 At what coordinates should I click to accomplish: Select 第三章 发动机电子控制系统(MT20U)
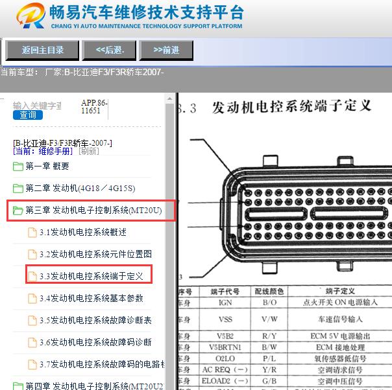pyautogui.click(x=93, y=211)
